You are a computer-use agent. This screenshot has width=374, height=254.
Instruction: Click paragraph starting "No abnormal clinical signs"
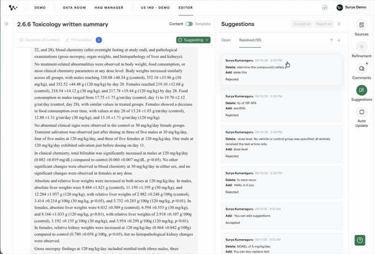click(114, 135)
